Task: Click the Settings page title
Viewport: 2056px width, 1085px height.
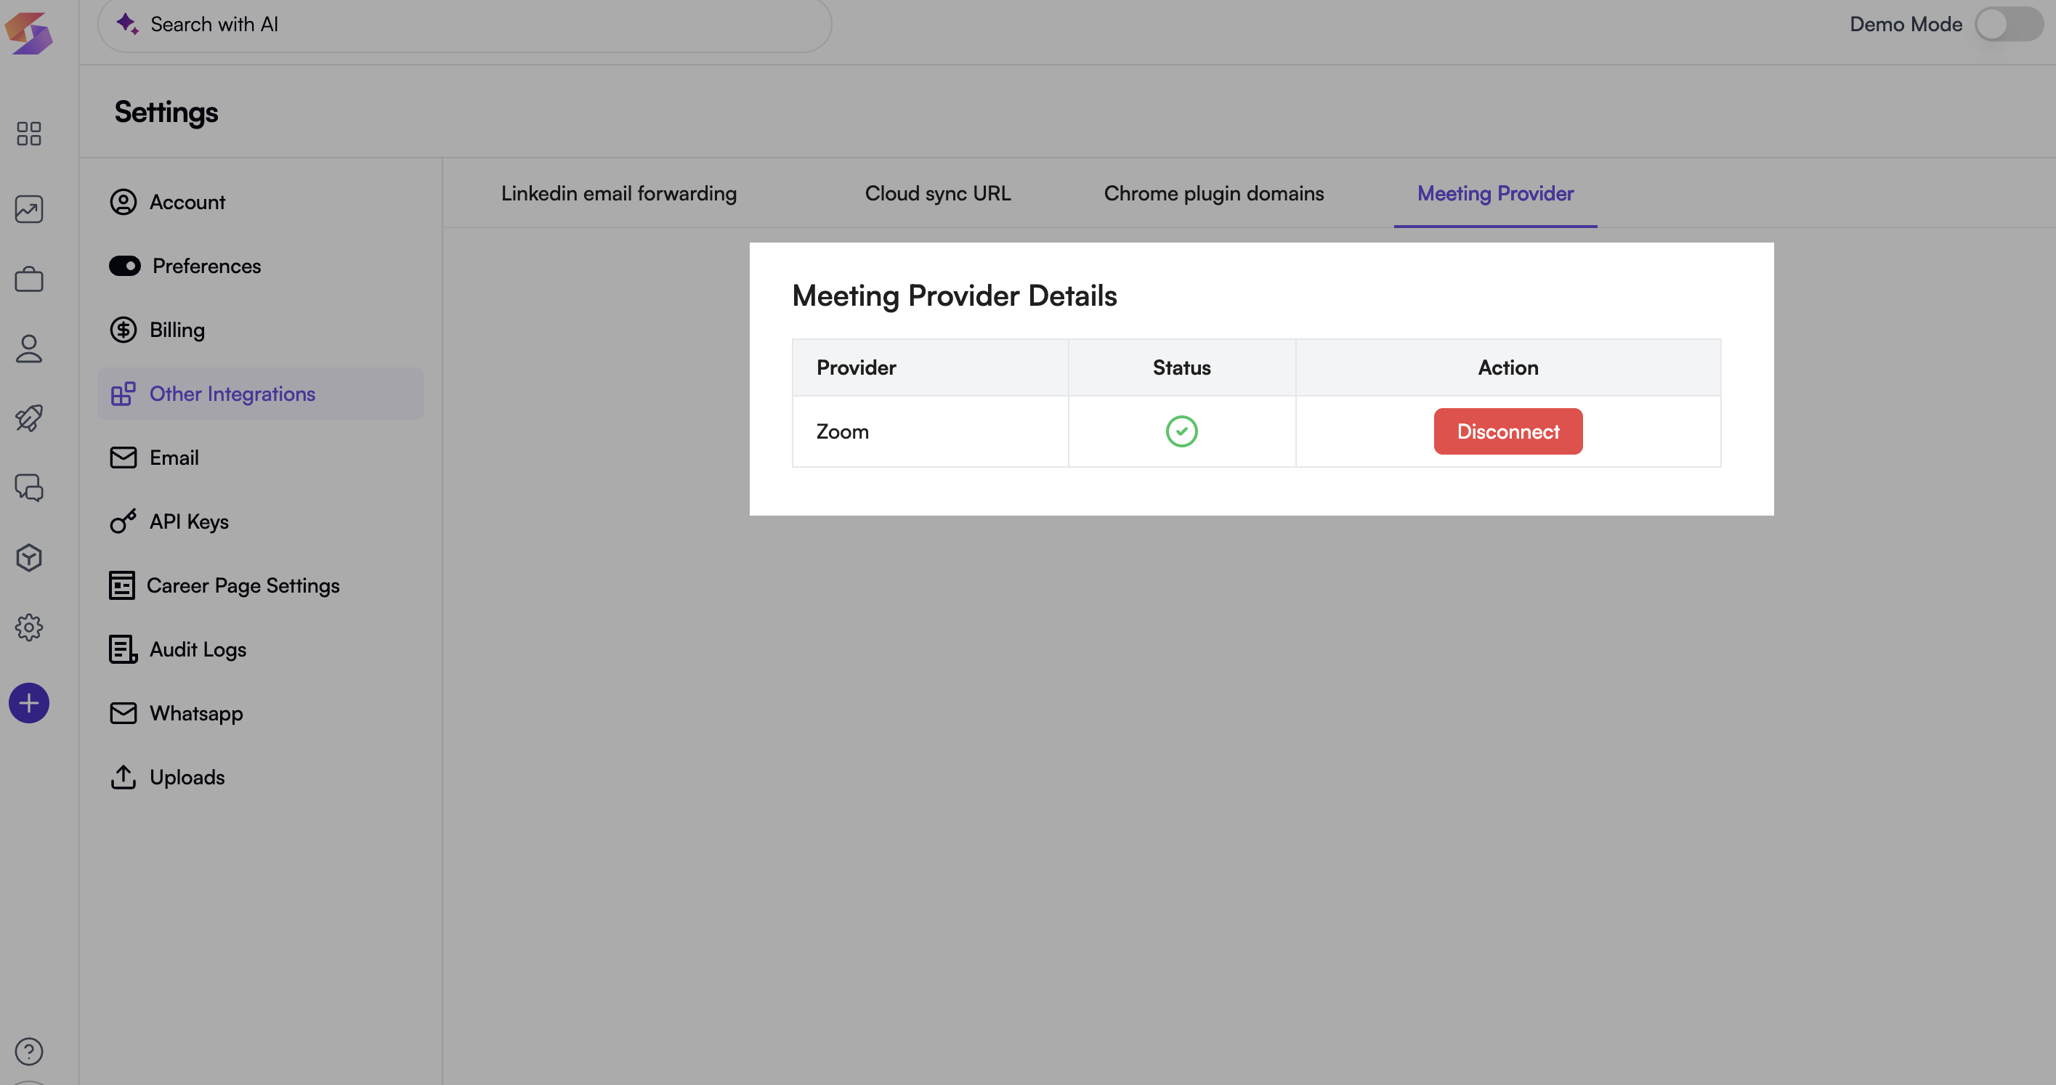Action: click(x=166, y=113)
